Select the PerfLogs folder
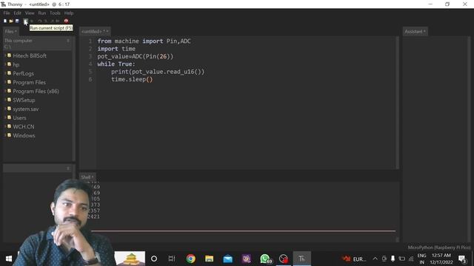The width and height of the screenshot is (474, 266). (23, 74)
